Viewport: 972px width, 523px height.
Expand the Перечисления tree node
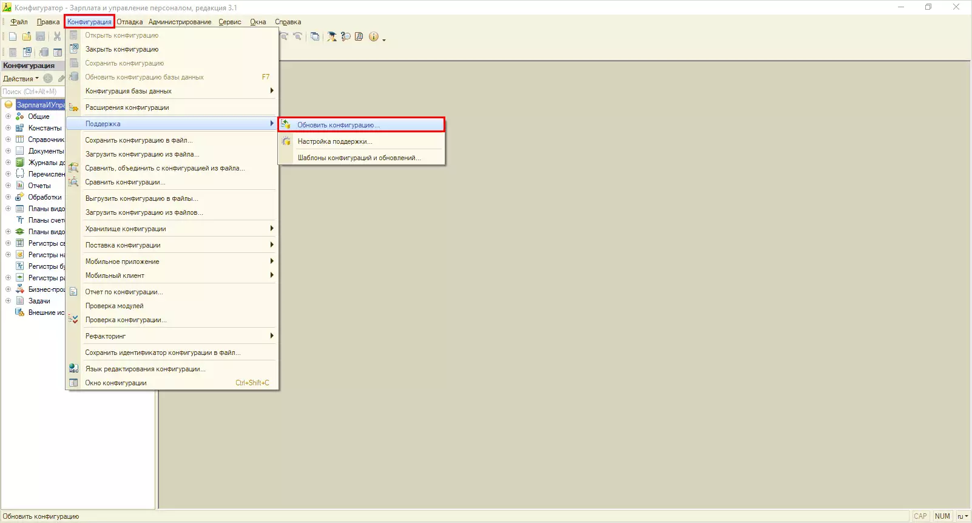8,174
